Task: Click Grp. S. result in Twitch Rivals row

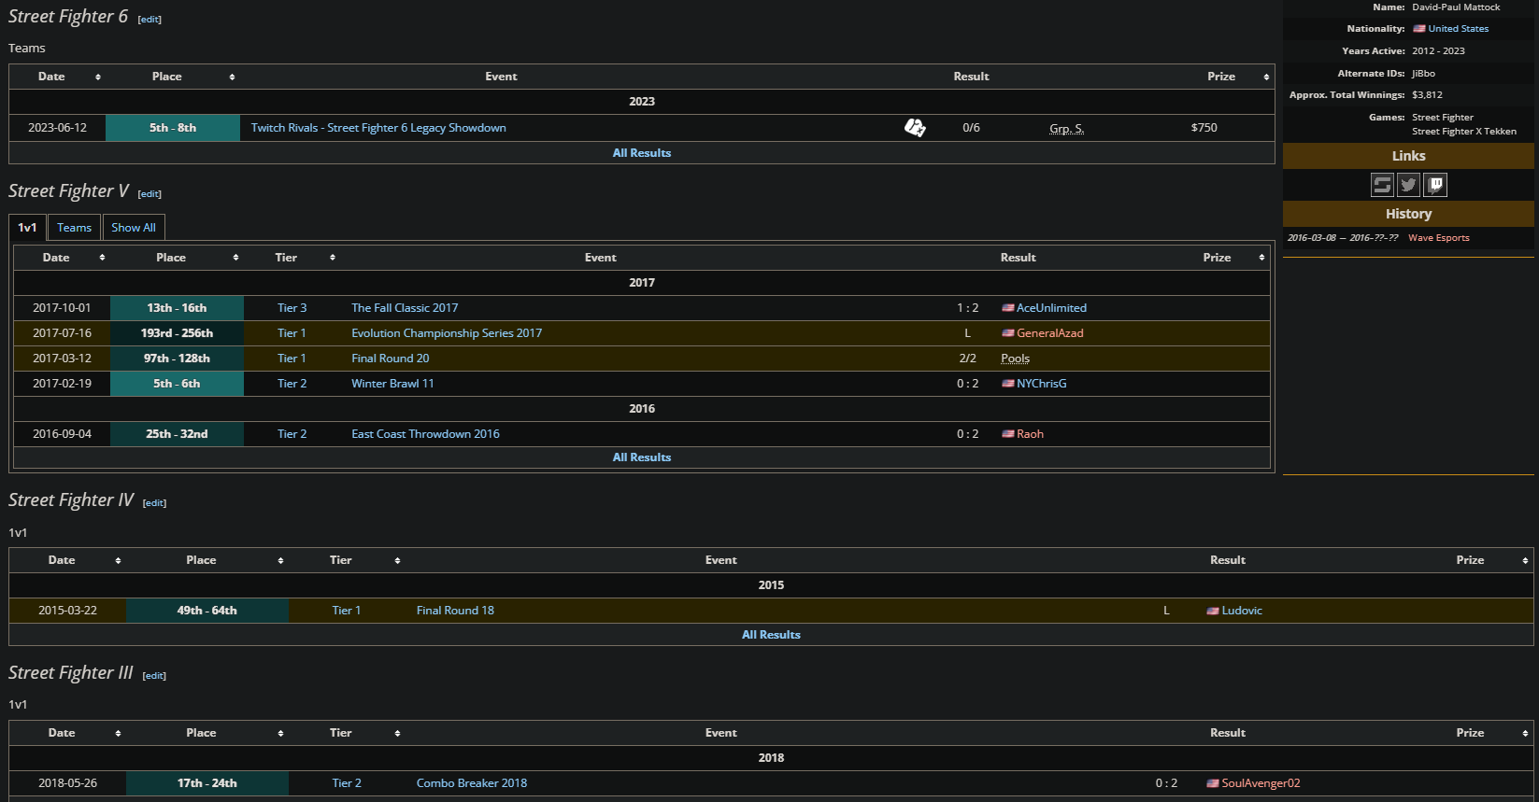Action: pos(1066,128)
